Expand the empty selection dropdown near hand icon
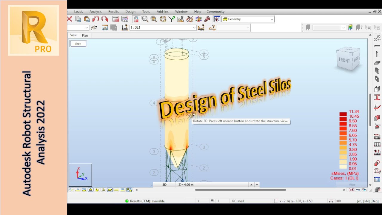The height and width of the screenshot is (215, 382). pyautogui.click(x=86, y=27)
